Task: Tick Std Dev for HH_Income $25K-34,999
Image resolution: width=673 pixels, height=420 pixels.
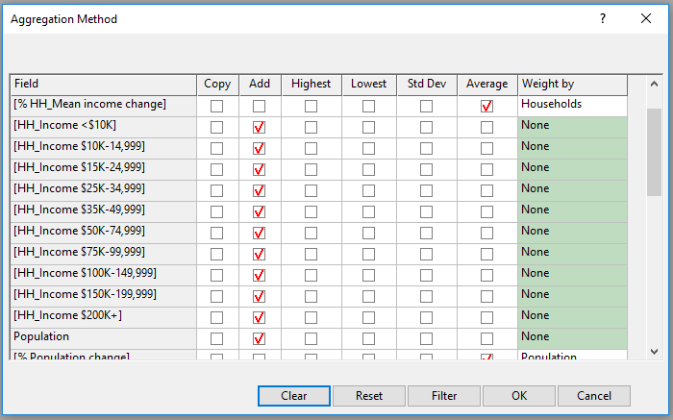Action: click(426, 190)
